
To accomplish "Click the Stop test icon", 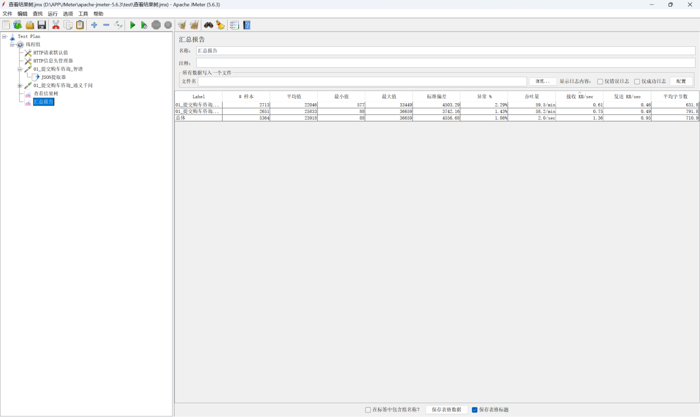I will (x=156, y=25).
